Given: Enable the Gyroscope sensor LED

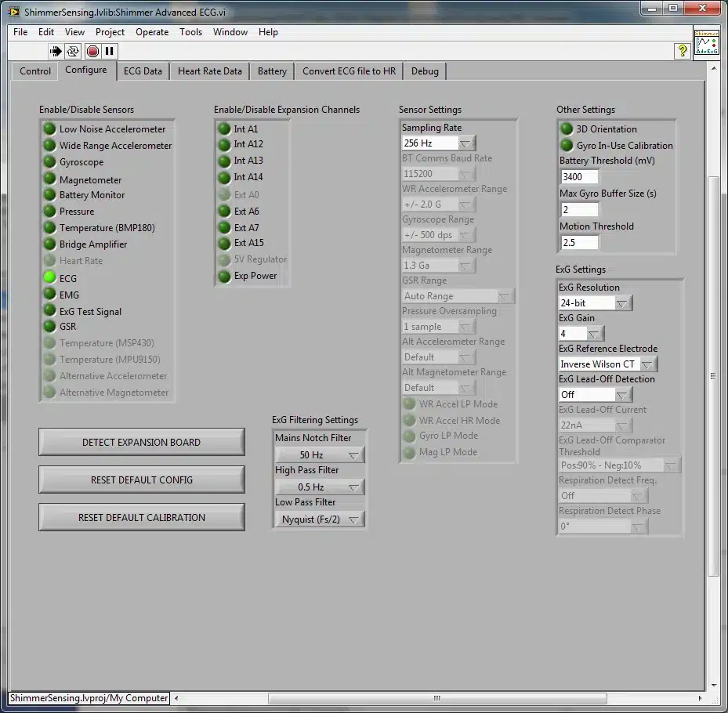Looking at the screenshot, I should pos(49,161).
